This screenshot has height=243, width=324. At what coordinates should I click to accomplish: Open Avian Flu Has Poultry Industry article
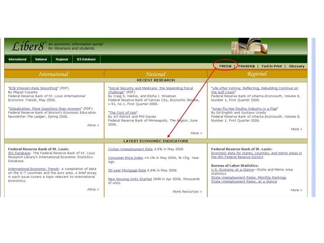pyautogui.click(x=245, y=108)
